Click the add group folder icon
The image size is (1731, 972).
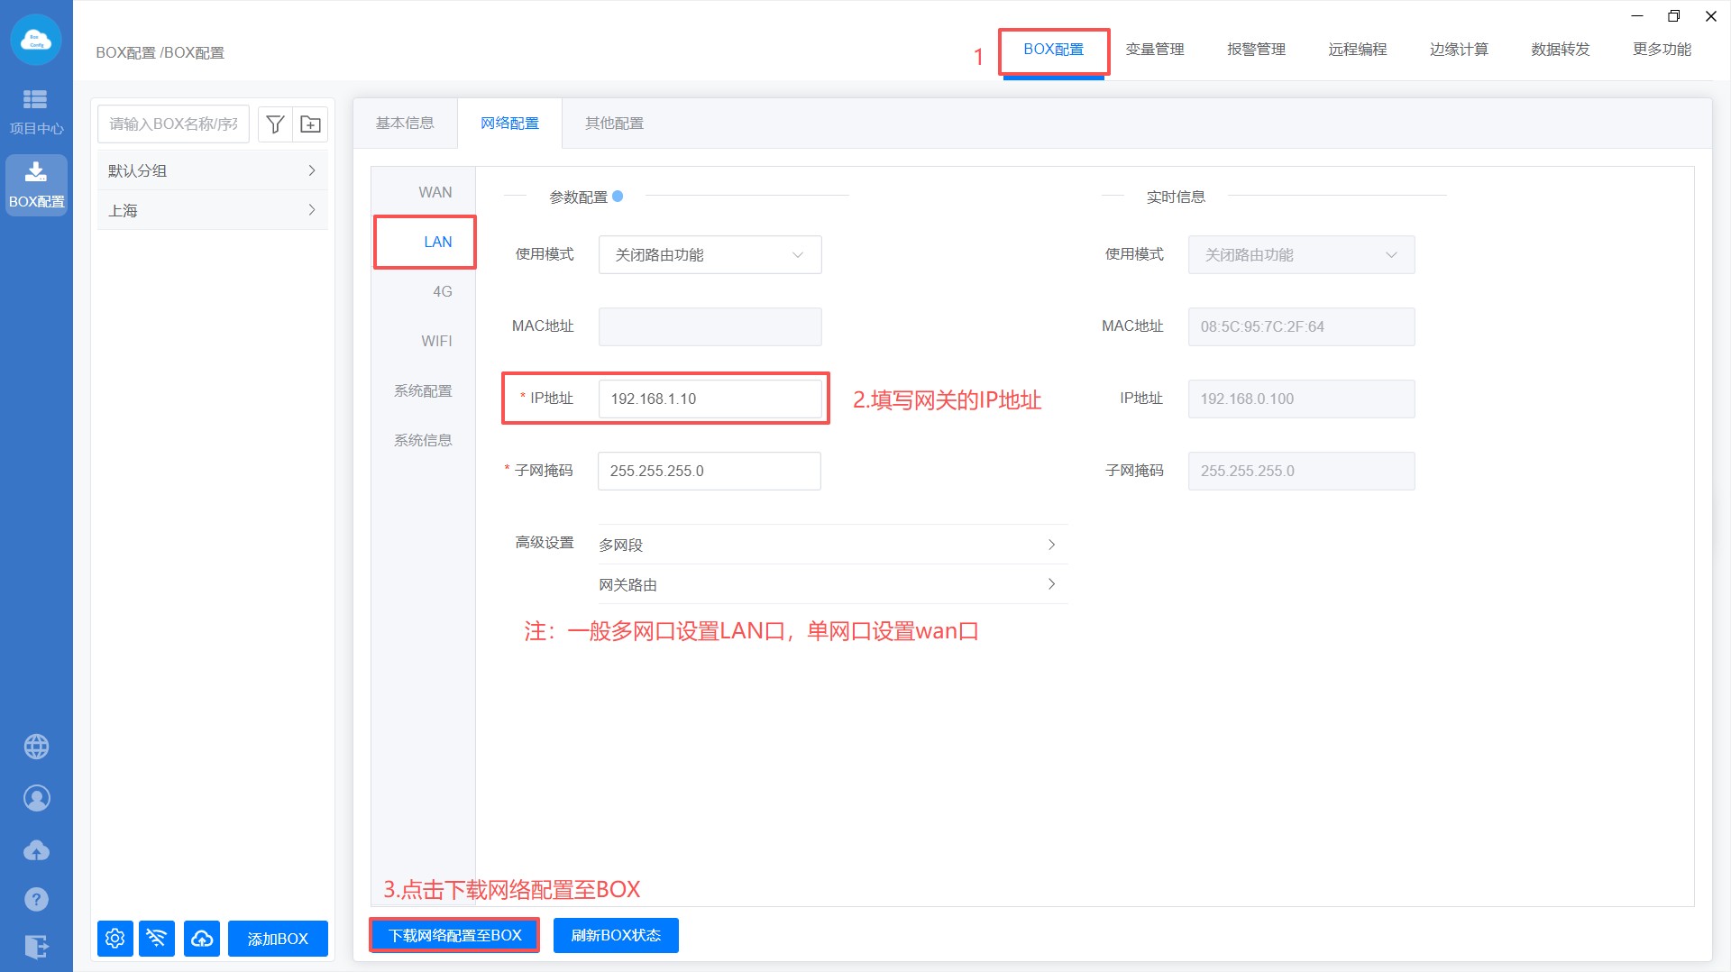[x=310, y=124]
